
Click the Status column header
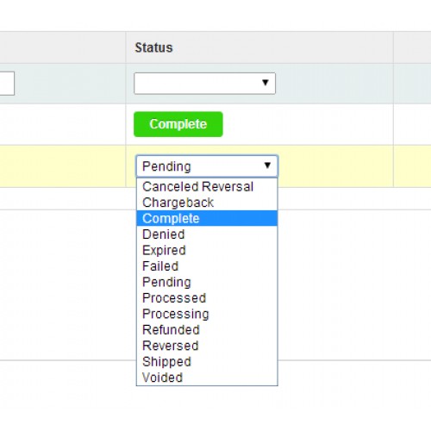pyautogui.click(x=153, y=47)
